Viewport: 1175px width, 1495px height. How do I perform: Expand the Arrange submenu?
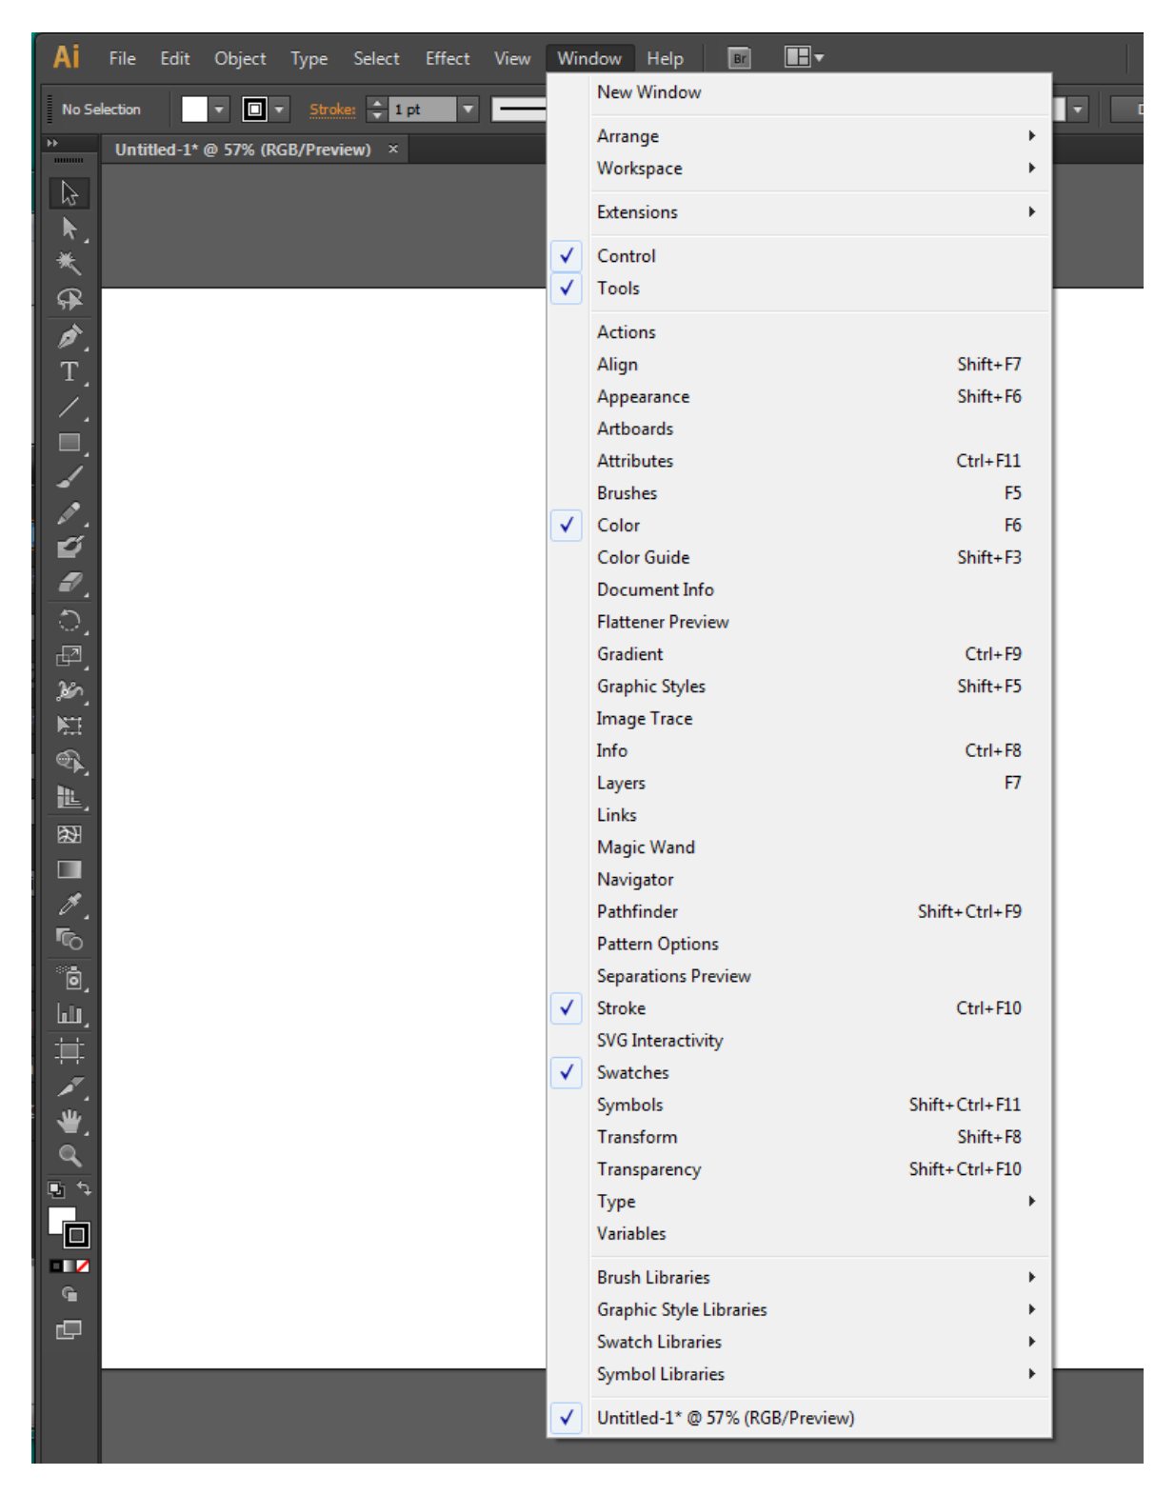(x=800, y=136)
